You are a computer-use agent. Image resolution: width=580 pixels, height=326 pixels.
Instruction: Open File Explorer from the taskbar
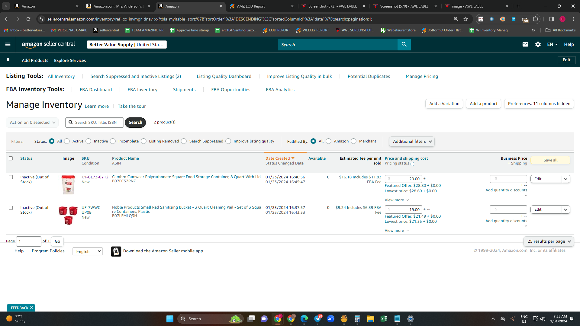pos(371,319)
